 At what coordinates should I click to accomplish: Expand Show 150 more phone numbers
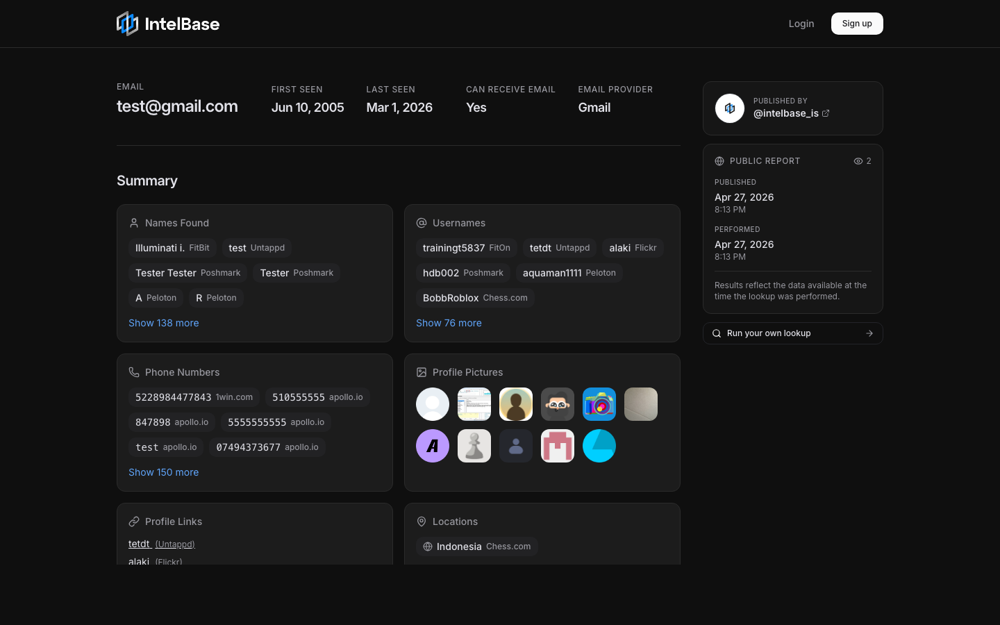coord(164,472)
